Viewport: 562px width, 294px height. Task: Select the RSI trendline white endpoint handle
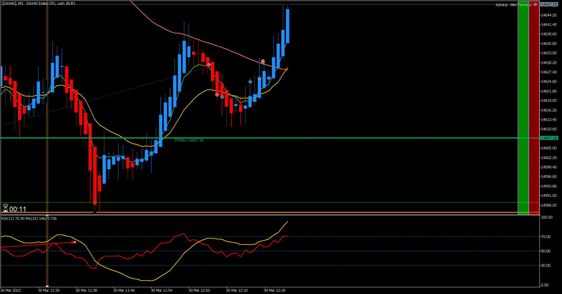coord(75,242)
